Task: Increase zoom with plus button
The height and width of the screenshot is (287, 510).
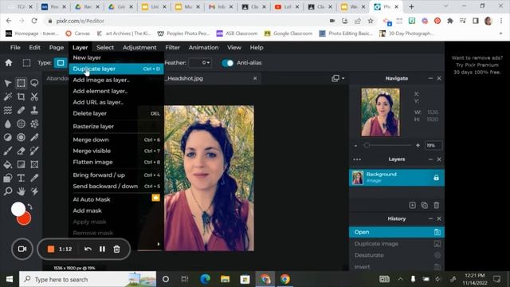Action: [x=418, y=145]
